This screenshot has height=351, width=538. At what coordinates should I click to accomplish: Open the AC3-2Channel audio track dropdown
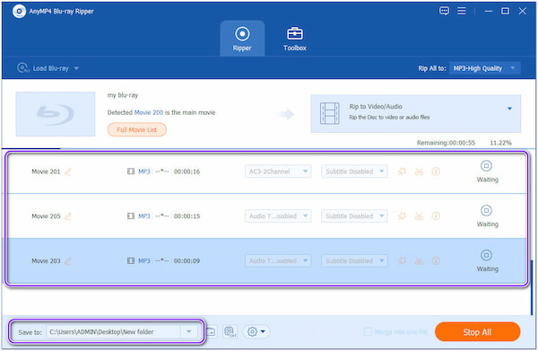point(278,171)
